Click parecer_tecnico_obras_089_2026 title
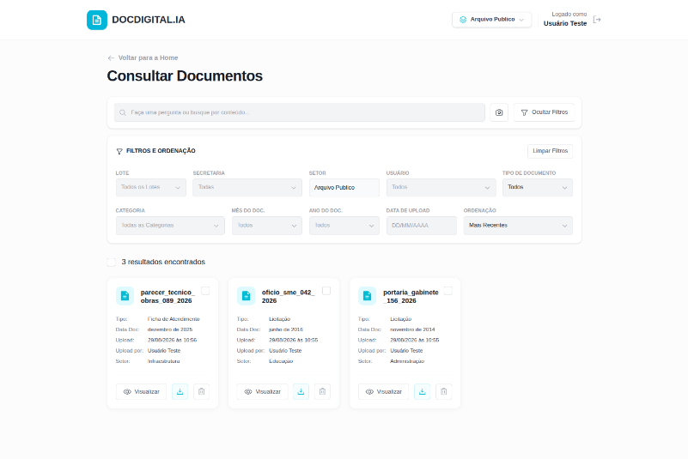 (x=167, y=296)
